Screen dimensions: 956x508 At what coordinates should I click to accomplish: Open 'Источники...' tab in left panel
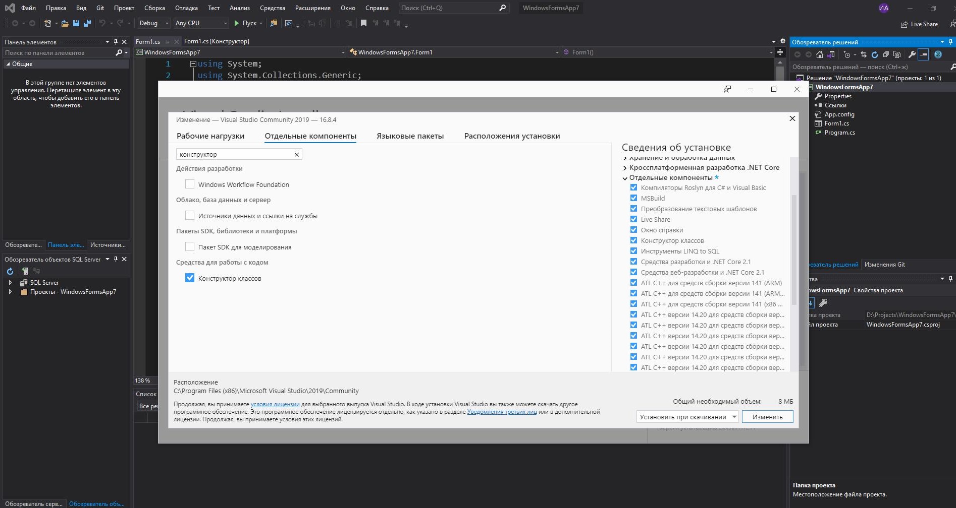pyautogui.click(x=108, y=245)
